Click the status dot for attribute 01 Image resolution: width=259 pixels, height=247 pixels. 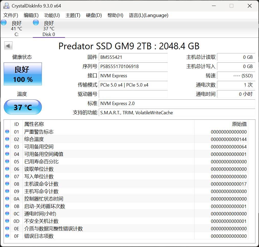click(x=7, y=131)
